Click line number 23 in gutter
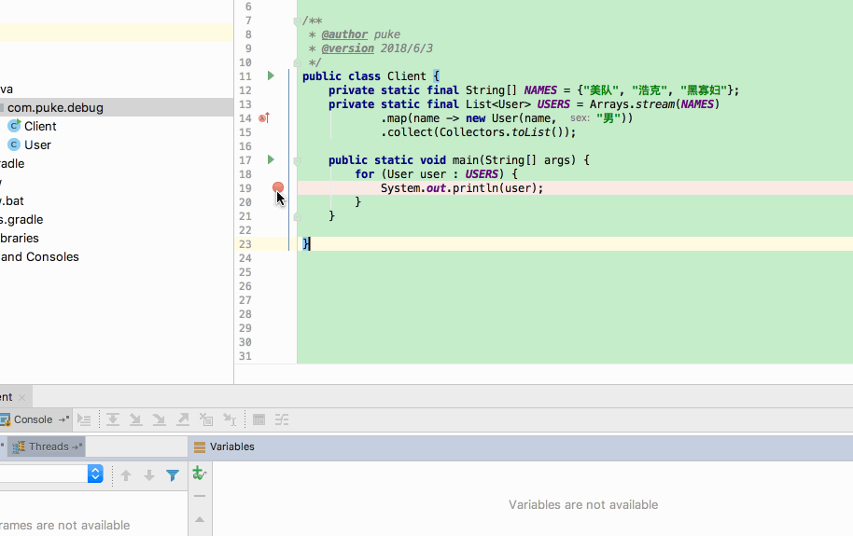 245,244
